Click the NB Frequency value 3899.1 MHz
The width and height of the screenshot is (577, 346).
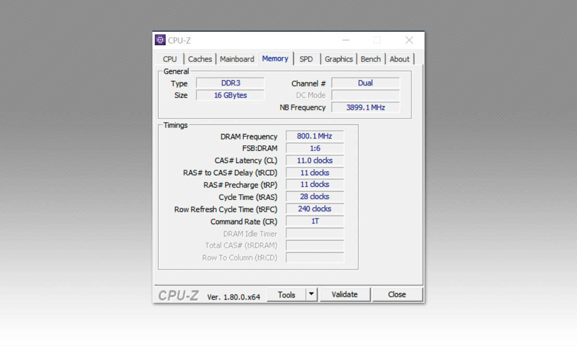click(x=365, y=108)
